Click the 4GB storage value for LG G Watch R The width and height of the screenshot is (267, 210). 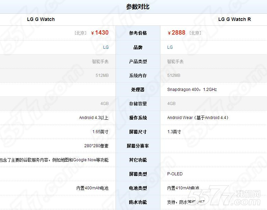(171, 104)
